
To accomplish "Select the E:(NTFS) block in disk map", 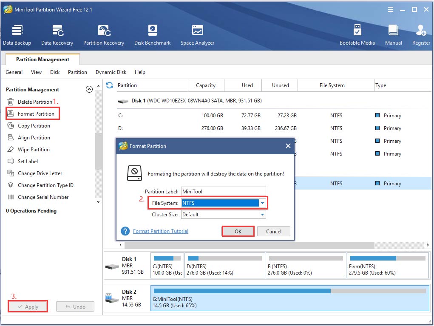I will [306, 266].
